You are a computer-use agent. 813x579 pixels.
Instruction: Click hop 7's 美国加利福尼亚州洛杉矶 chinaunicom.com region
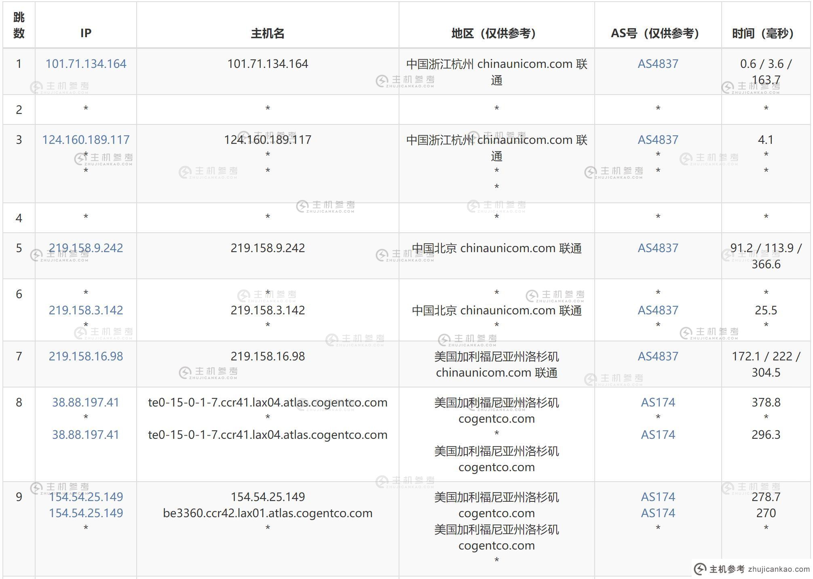[496, 364]
